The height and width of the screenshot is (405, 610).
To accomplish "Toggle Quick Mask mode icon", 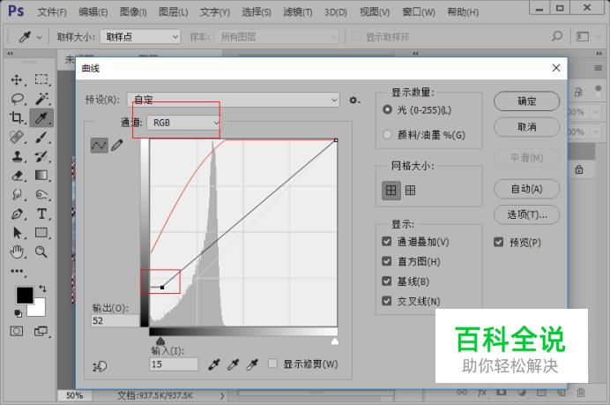I will pos(17,331).
